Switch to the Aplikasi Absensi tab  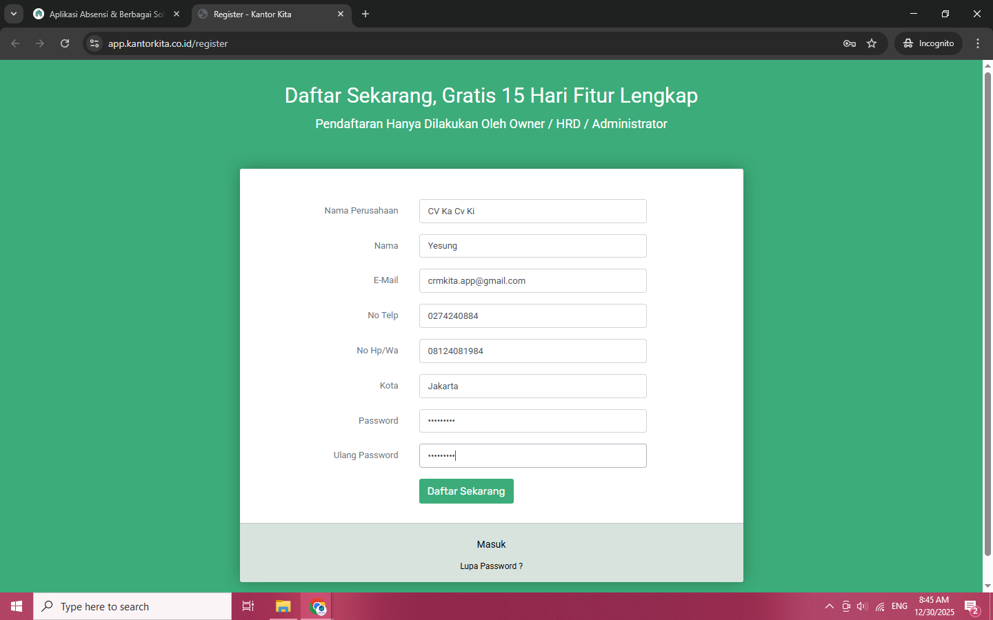click(x=103, y=14)
